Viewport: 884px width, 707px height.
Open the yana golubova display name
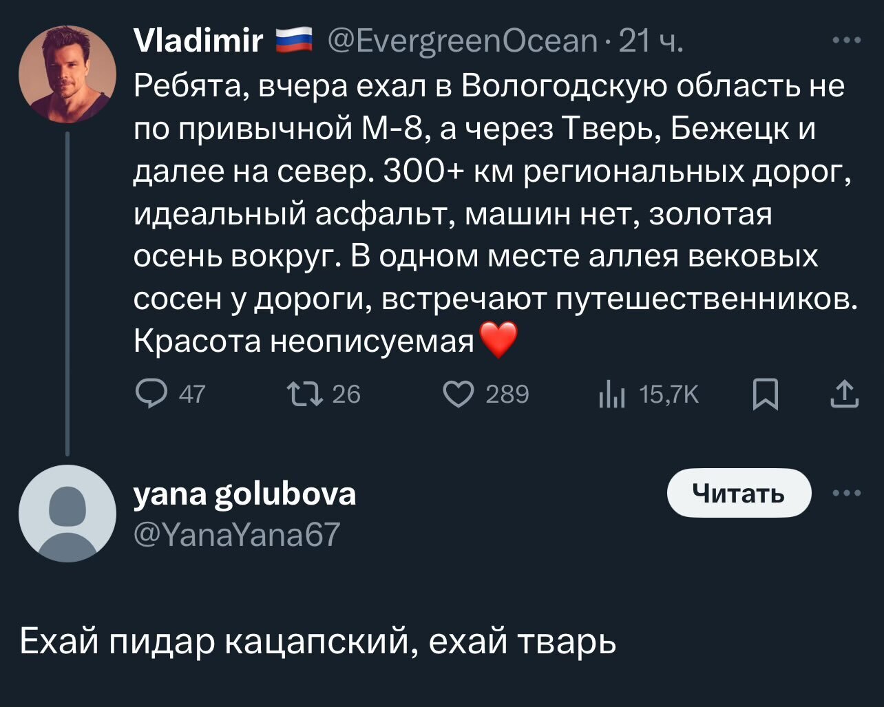[244, 494]
